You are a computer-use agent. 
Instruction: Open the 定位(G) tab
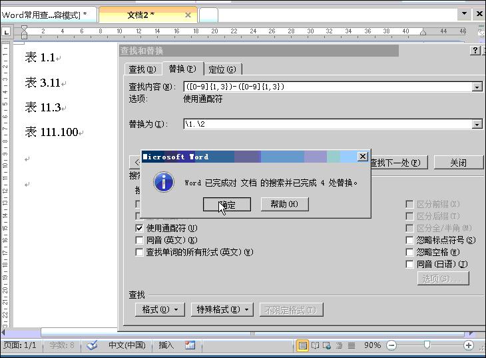pos(222,69)
